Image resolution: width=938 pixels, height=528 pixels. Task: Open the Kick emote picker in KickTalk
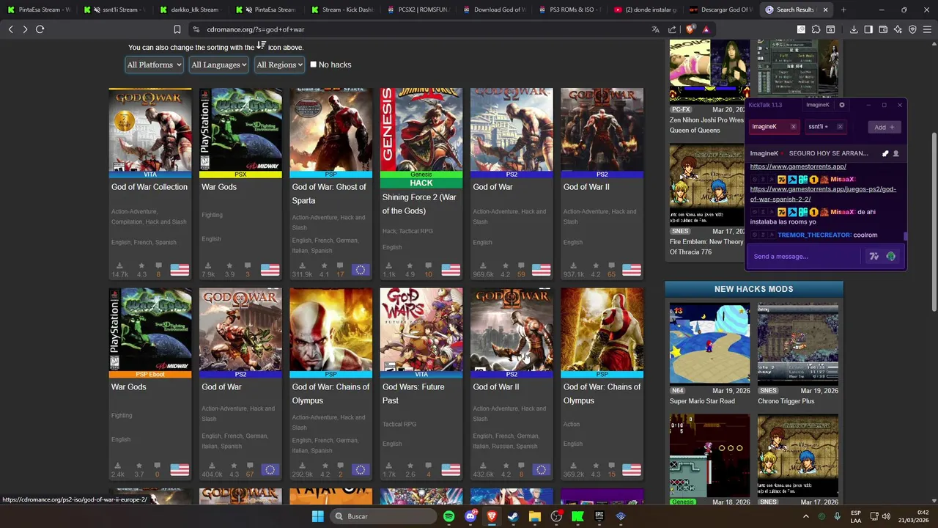[890, 256]
